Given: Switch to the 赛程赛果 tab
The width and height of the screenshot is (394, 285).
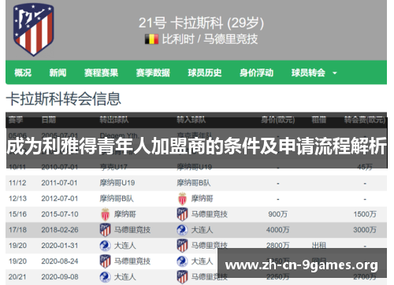Looking at the screenshot, I should click(x=101, y=72).
